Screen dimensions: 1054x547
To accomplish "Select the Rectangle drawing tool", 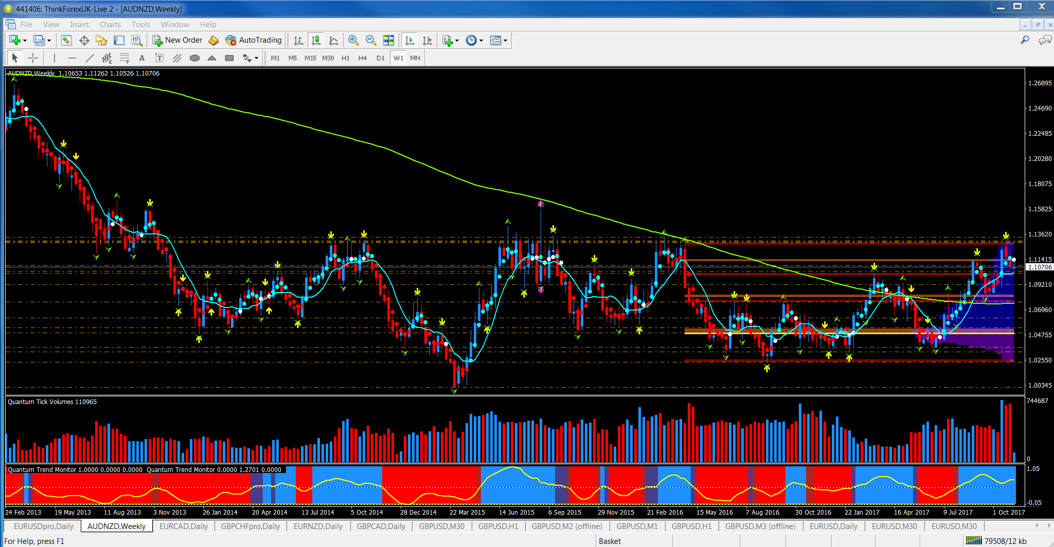I will pyautogui.click(x=229, y=58).
